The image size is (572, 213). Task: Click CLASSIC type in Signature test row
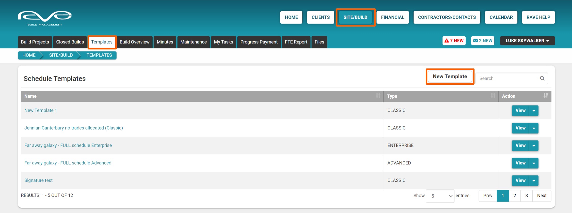click(396, 180)
